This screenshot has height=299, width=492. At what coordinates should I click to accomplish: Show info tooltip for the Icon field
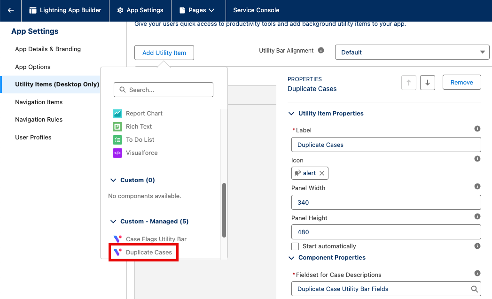click(x=477, y=159)
